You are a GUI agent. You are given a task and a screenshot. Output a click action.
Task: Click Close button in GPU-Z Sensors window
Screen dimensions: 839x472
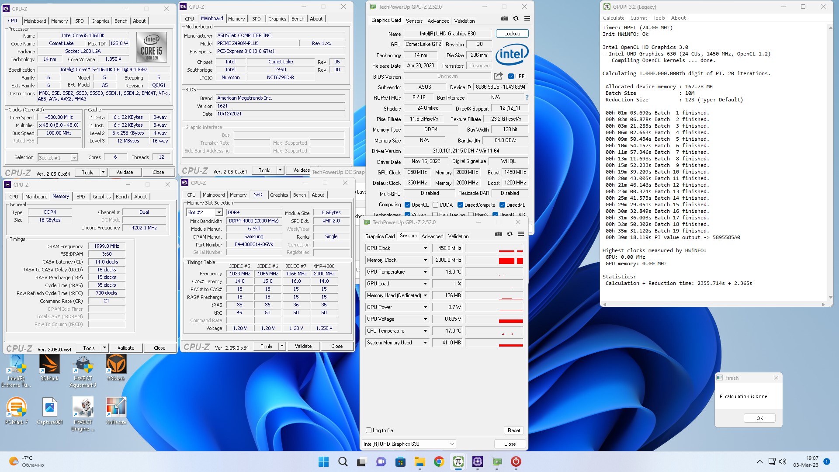[510, 444]
